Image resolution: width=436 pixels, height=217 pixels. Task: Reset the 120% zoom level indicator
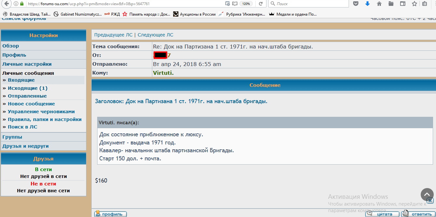tap(246, 4)
